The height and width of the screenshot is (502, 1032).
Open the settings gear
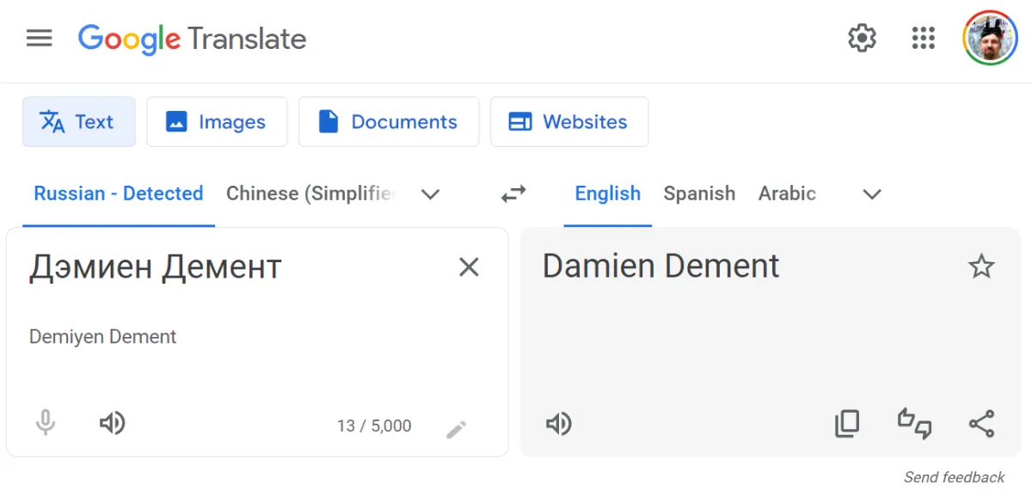(862, 38)
